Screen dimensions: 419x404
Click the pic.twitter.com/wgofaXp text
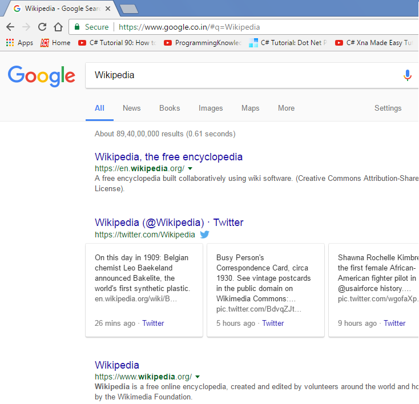[x=377, y=299]
